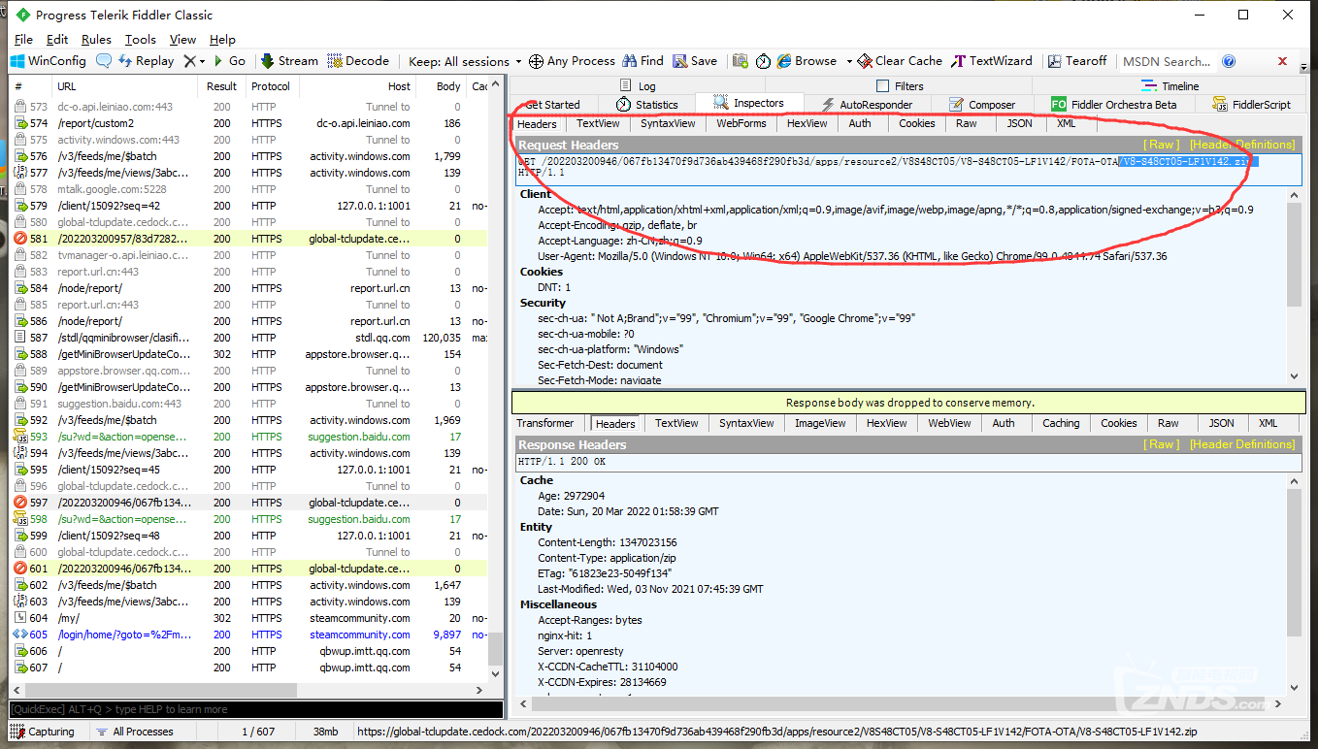This screenshot has width=1318, height=749.
Task: Switch to the Filters tab
Action: click(899, 86)
